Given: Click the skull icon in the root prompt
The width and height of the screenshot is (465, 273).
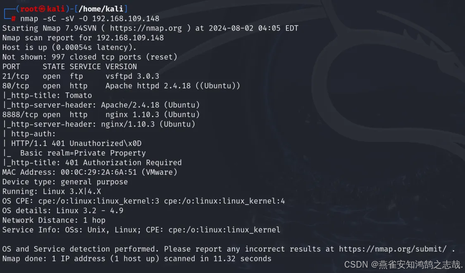Looking at the screenshot, I should click(x=43, y=9).
